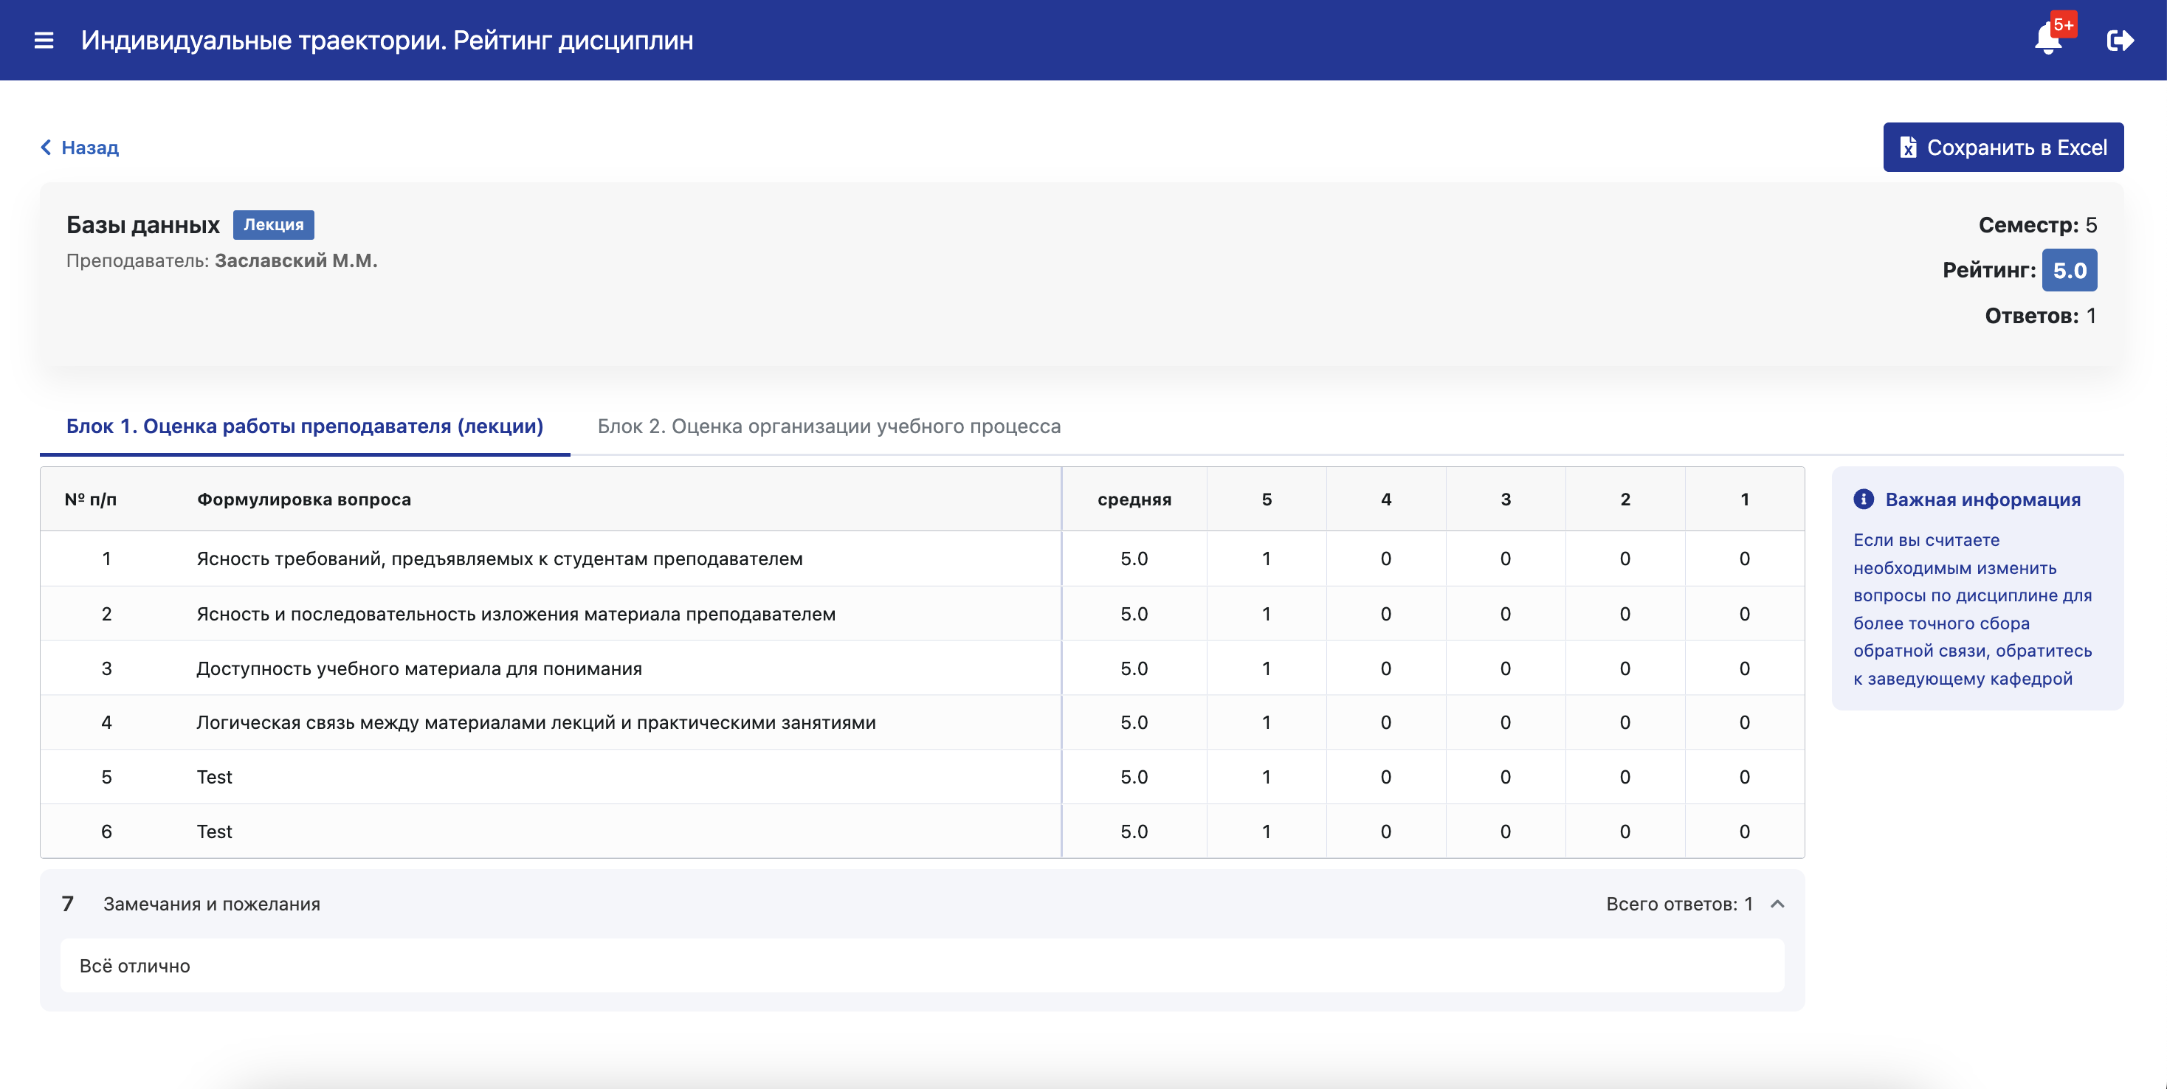The width and height of the screenshot is (2167, 1089).
Task: Click the Excel file icon on save button
Action: [x=1908, y=148]
